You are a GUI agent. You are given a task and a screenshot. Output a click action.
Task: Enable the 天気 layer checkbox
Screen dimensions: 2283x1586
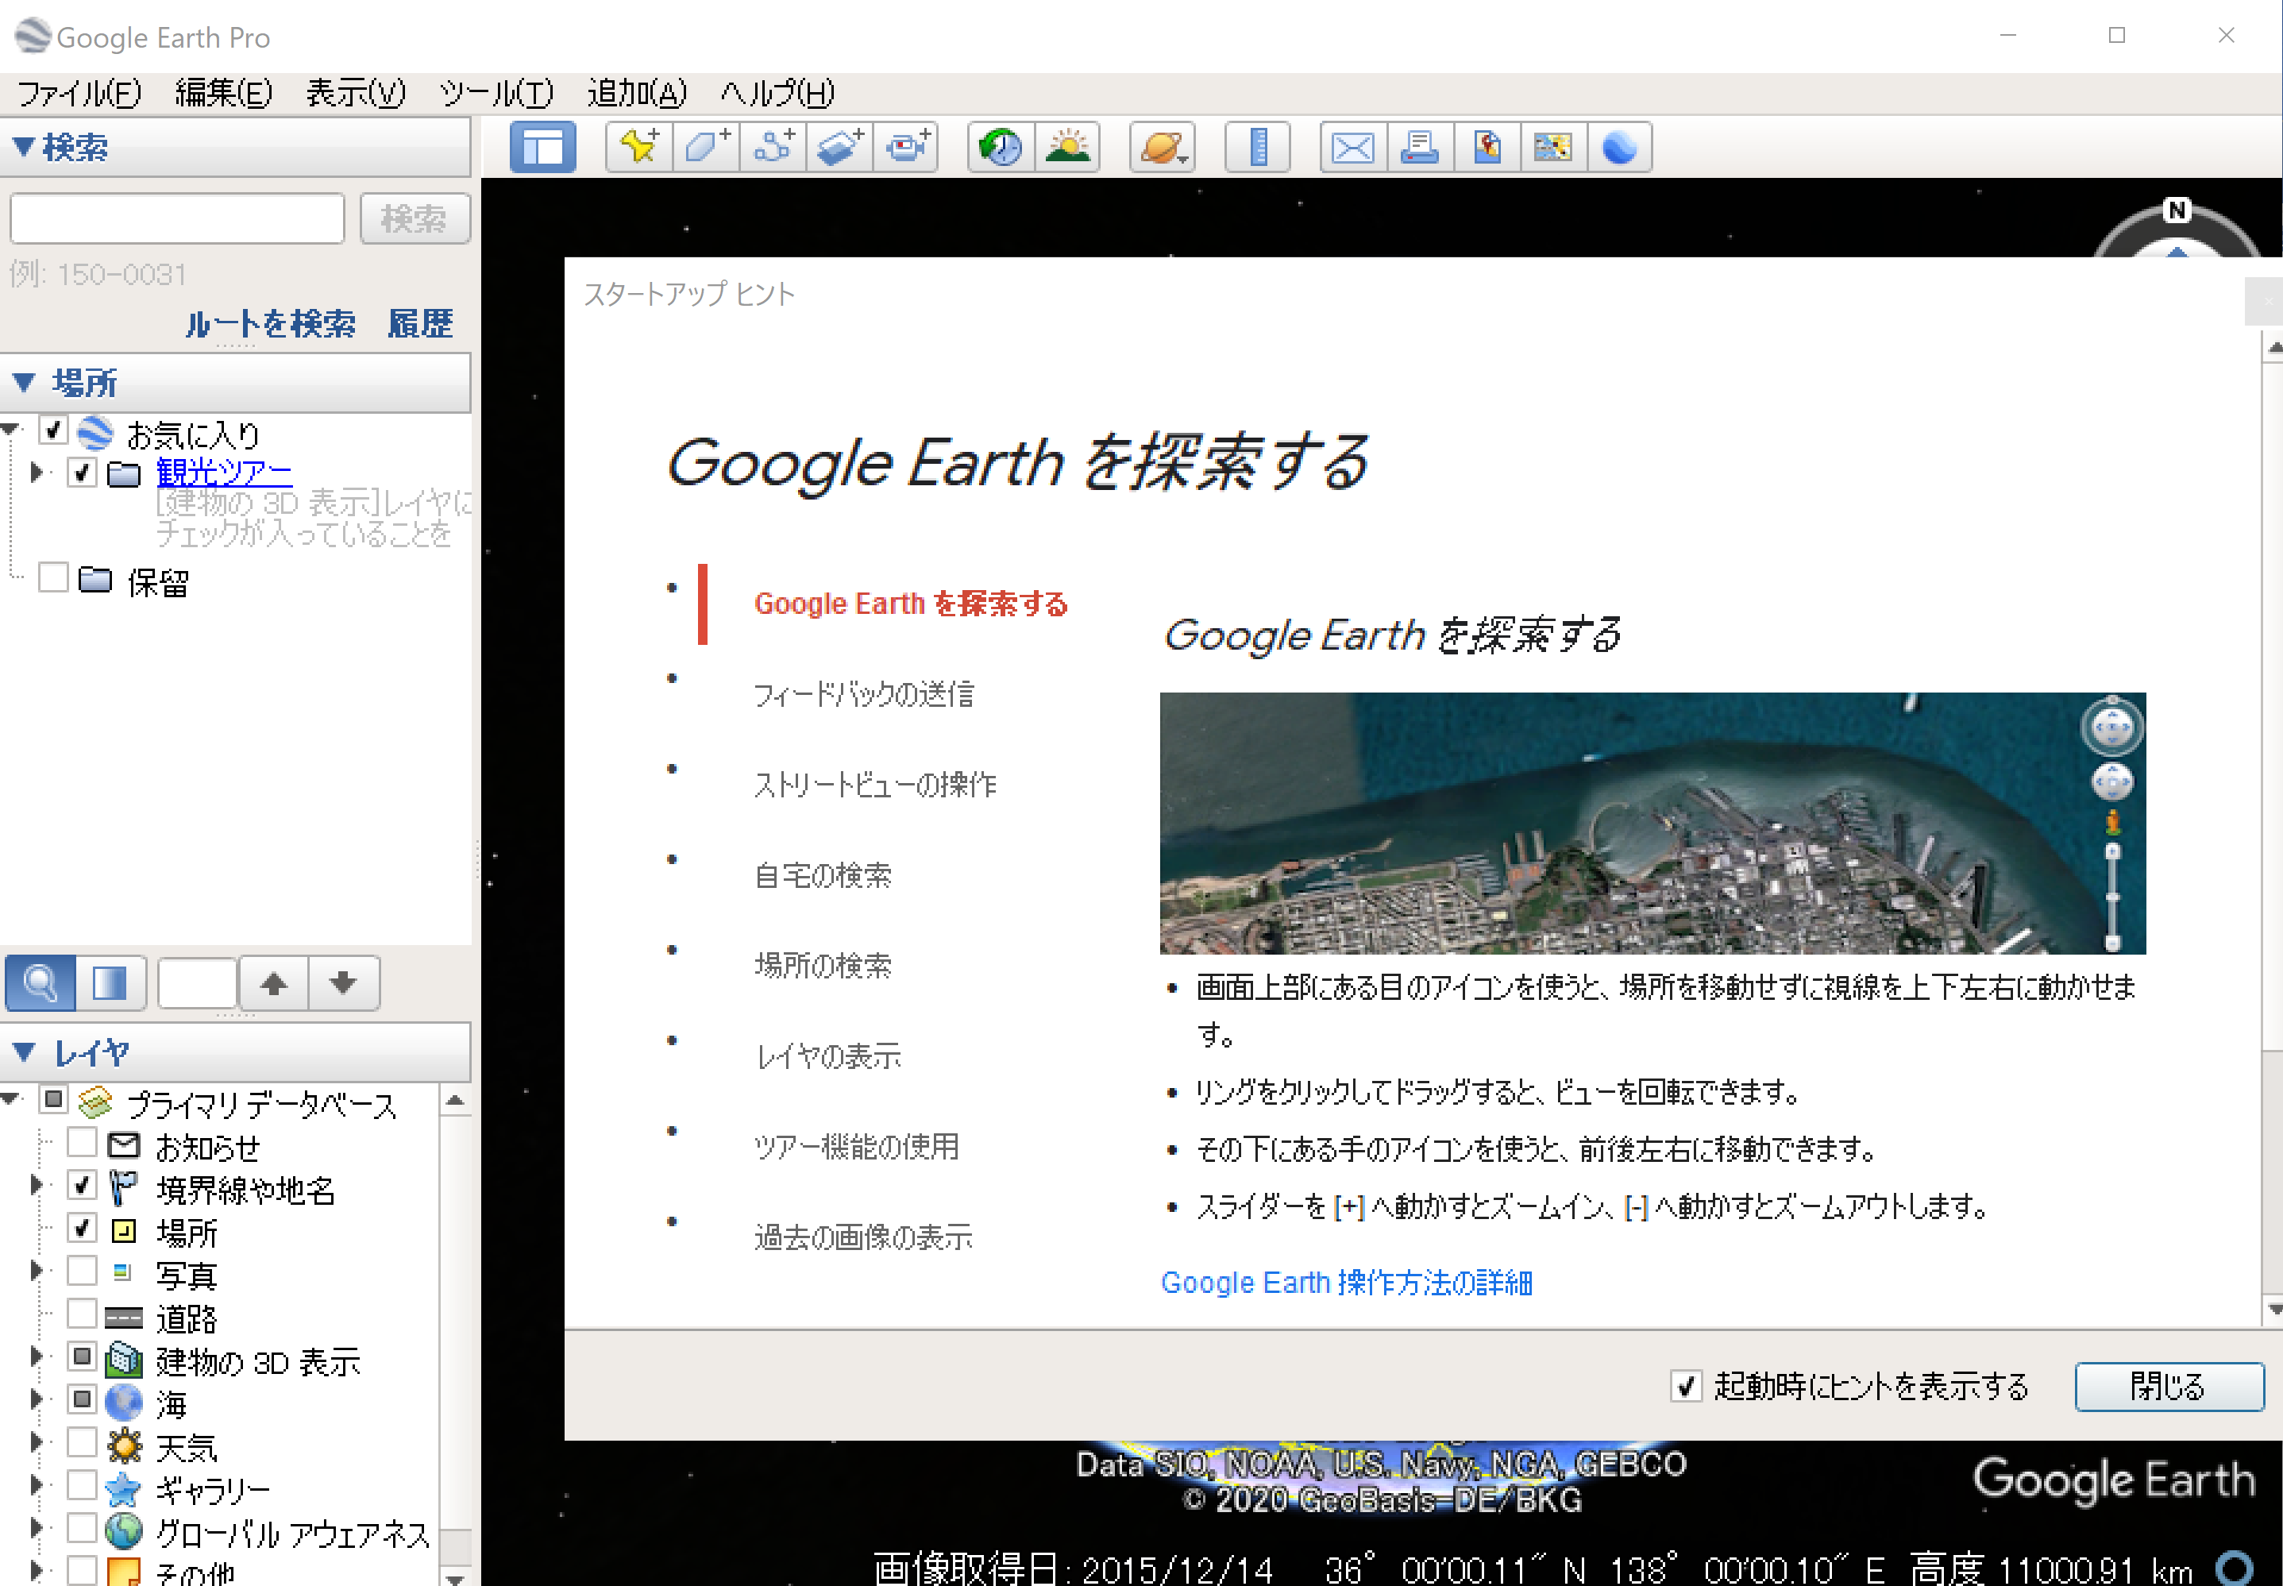coord(83,1442)
